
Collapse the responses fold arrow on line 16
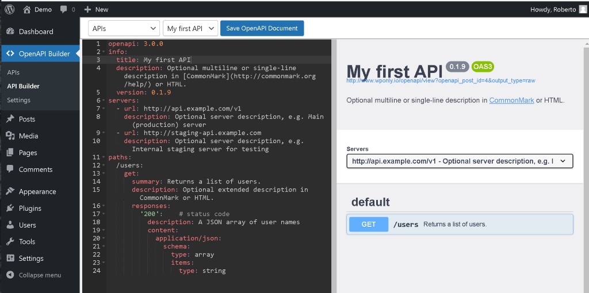pos(104,206)
